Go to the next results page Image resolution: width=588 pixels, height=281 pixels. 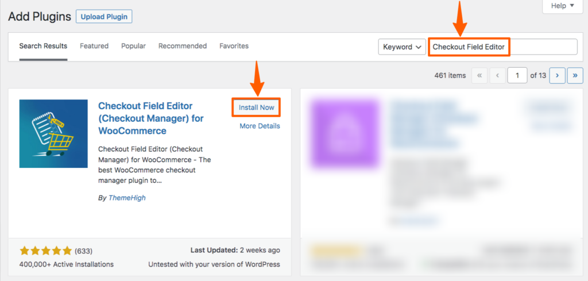pyautogui.click(x=557, y=75)
